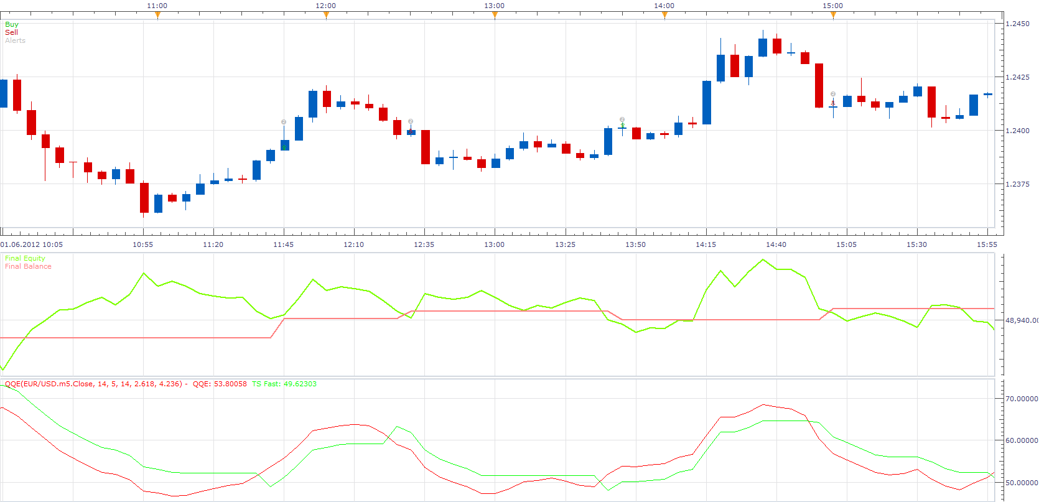
Task: Click the grey trade marker near 11:45
Action: pos(284,122)
